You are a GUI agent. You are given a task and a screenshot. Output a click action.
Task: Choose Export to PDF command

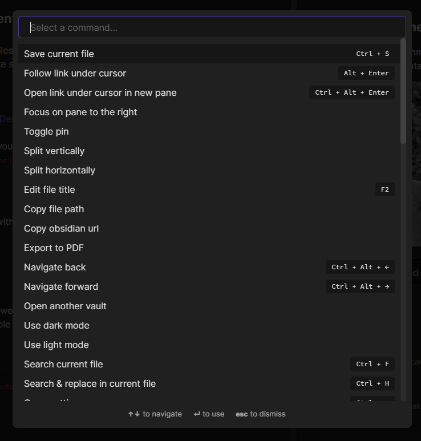[x=54, y=248]
